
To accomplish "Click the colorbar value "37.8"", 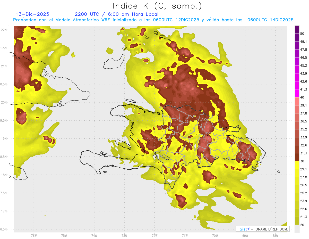I will [304, 113].
